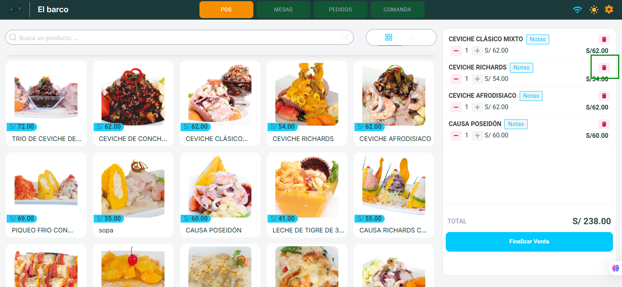Open the COMANDA tab
The width and height of the screenshot is (622, 287).
click(397, 9)
